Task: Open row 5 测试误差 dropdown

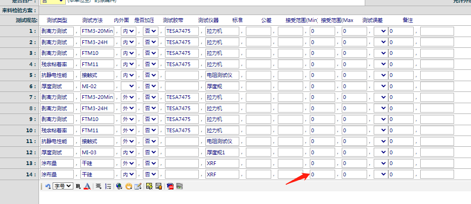Action: pos(381,75)
